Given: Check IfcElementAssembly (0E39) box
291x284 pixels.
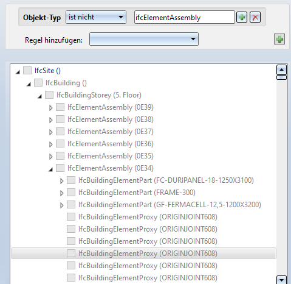Looking at the screenshot, I should click(60, 107).
